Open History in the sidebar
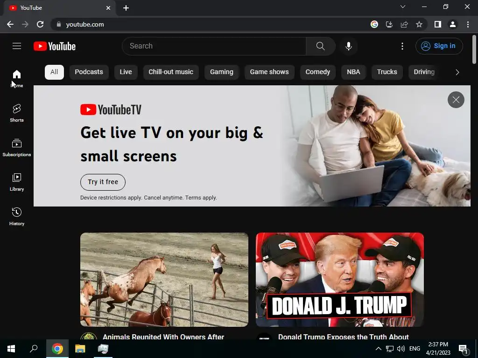The height and width of the screenshot is (358, 478). point(17,216)
